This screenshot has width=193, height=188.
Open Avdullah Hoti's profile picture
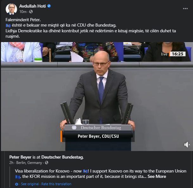click(x=11, y=9)
